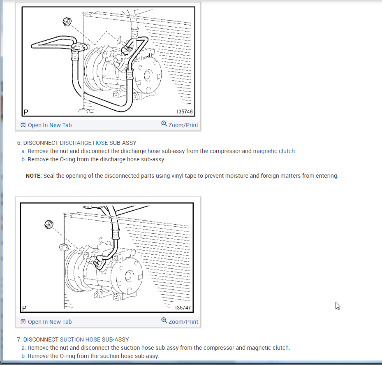Click the open-in-new-tab icon under first diagram
The image size is (382, 365).
tap(23, 125)
